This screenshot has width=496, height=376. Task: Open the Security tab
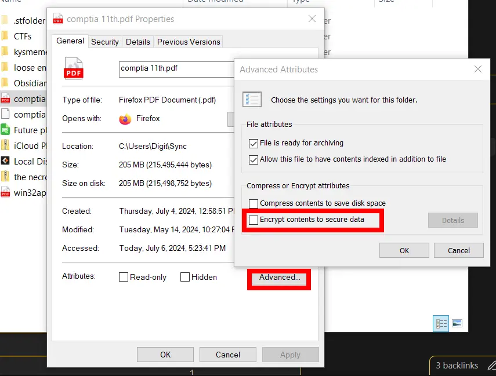105,42
